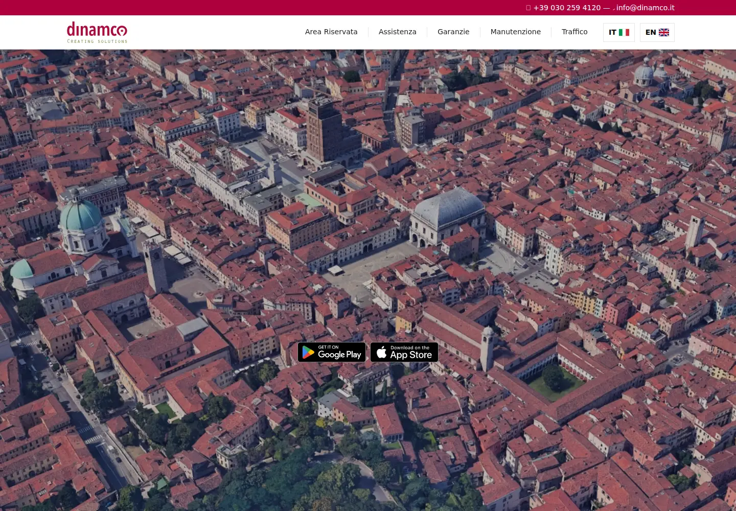Image resolution: width=736 pixels, height=511 pixels.
Task: Get the app on Google Play
Action: [x=332, y=352]
